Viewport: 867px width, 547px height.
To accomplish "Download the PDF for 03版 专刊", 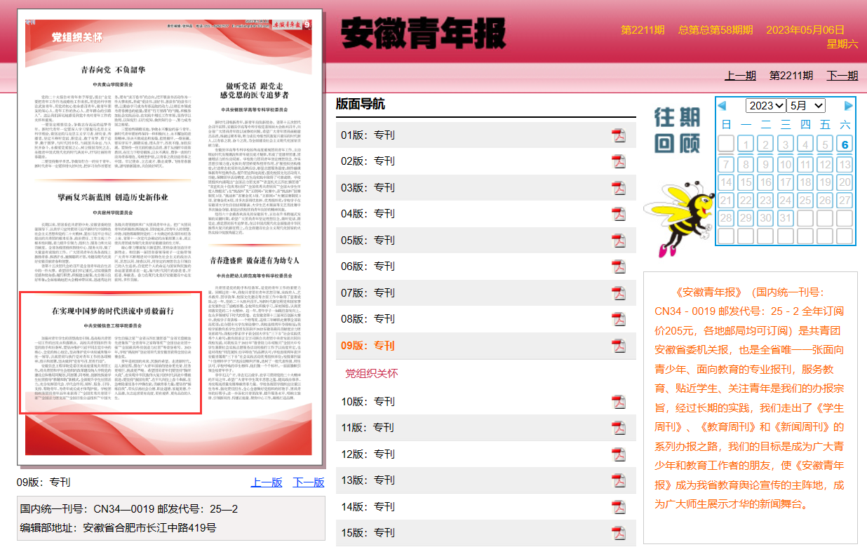I will (x=619, y=188).
